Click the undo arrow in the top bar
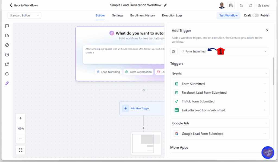 [x=241, y=5]
